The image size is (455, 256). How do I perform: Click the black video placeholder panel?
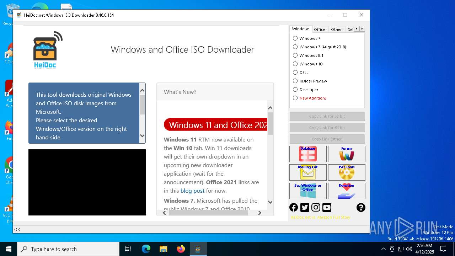(87, 182)
